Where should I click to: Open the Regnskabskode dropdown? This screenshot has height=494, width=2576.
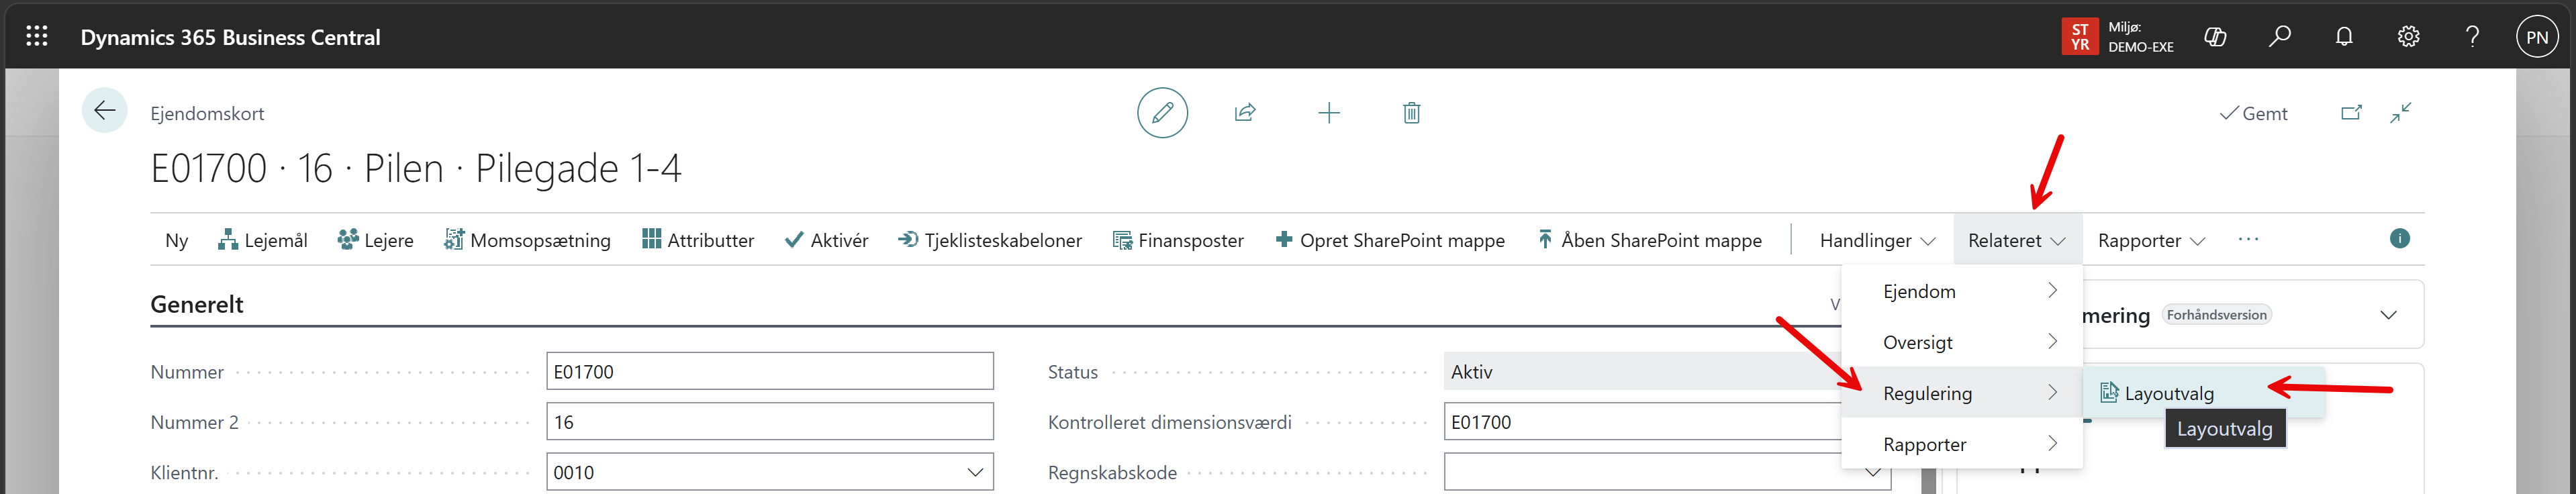click(1872, 472)
